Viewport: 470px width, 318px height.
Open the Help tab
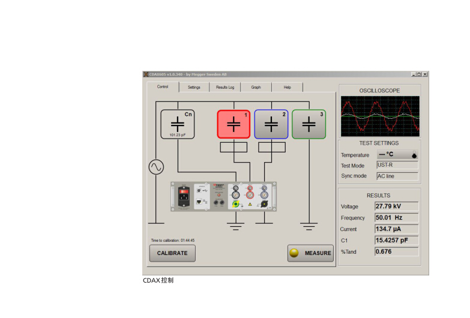tap(287, 87)
